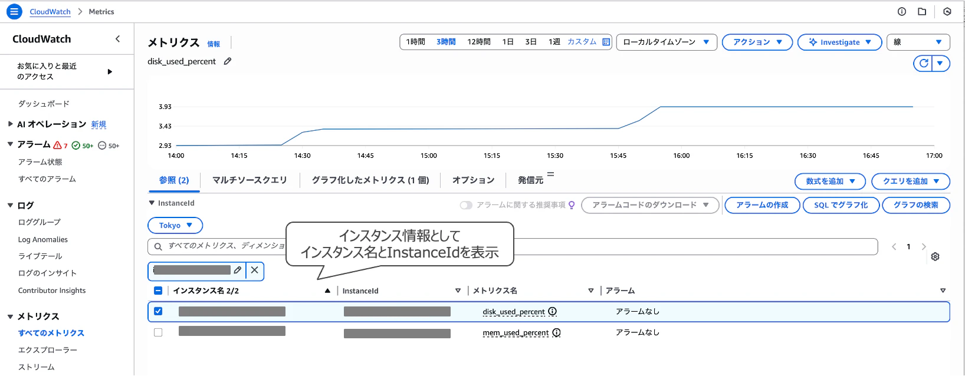Open クエリを追加 dropdown
The height and width of the screenshot is (376, 965).
911,181
